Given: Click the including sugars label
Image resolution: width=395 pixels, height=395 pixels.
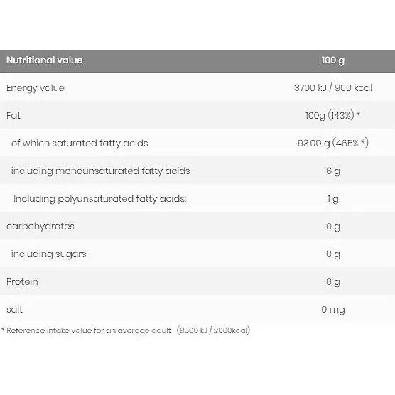Looking at the screenshot, I should 48,254.
